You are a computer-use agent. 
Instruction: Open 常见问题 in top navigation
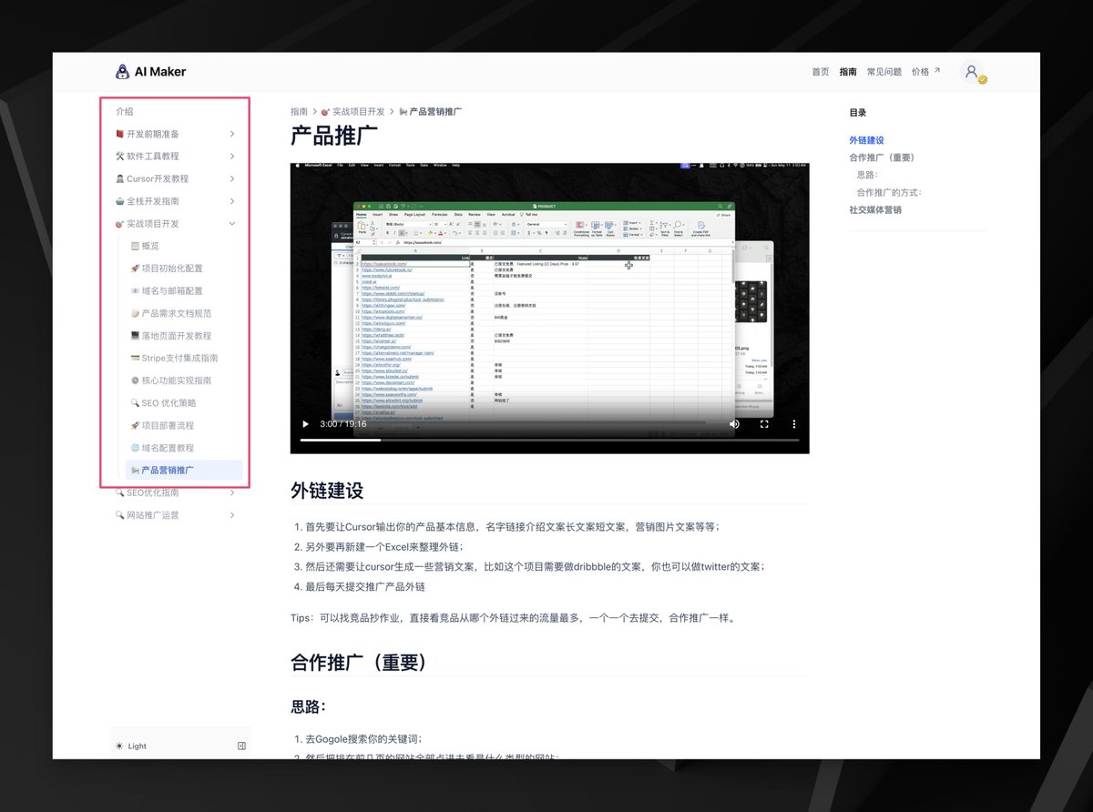pyautogui.click(x=884, y=72)
